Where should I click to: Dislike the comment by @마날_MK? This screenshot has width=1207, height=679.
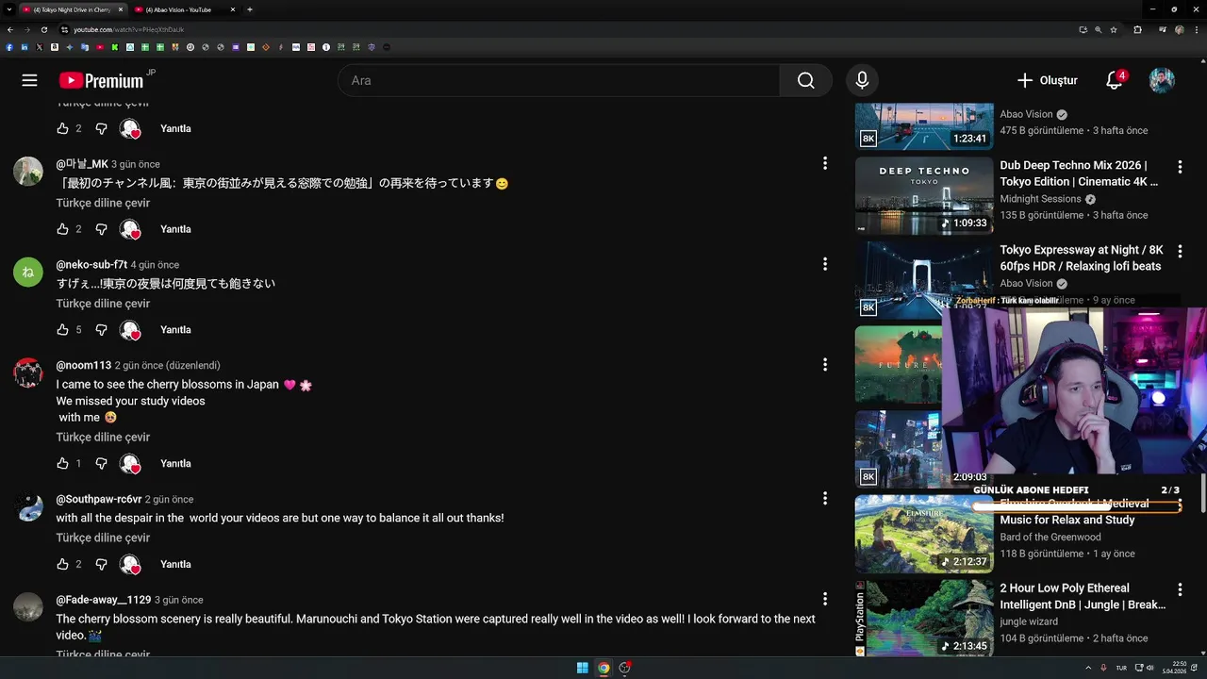(102, 229)
